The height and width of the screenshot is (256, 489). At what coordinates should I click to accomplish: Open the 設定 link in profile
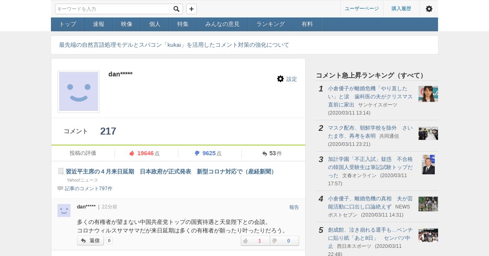(292, 79)
